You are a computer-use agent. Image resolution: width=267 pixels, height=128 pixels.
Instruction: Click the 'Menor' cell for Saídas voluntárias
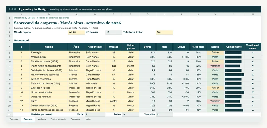click(x=131, y=105)
